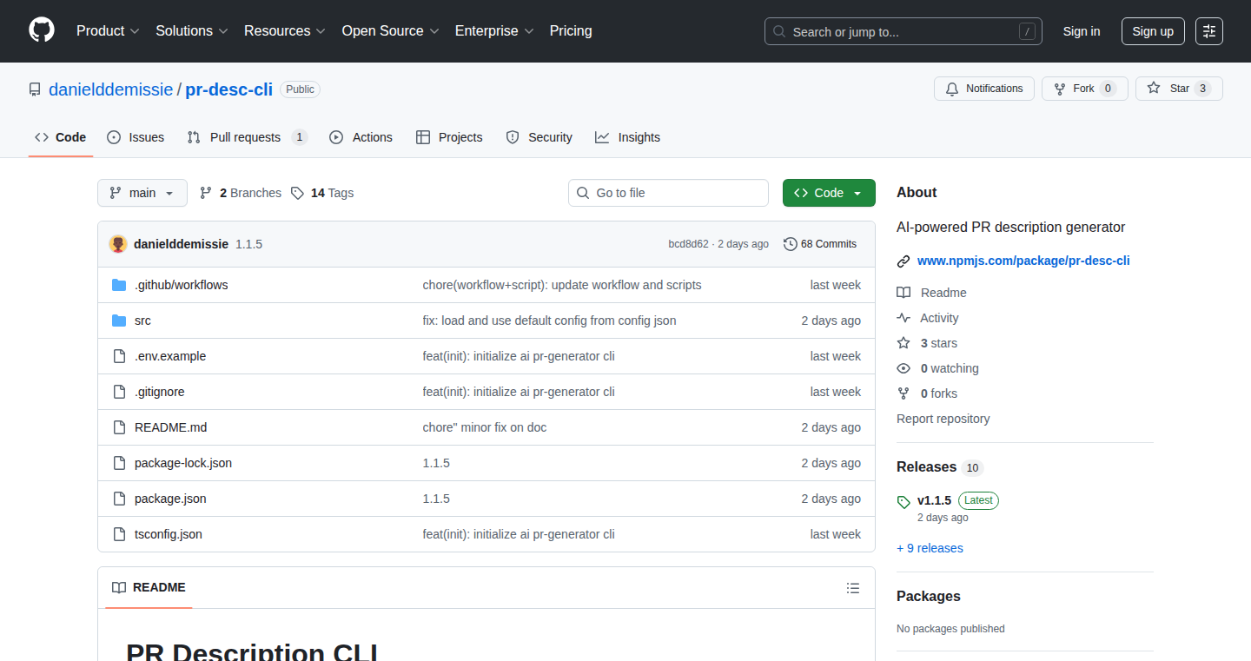Click the bell icon in Notifications button
The height and width of the screenshot is (661, 1251).
pyautogui.click(x=952, y=89)
